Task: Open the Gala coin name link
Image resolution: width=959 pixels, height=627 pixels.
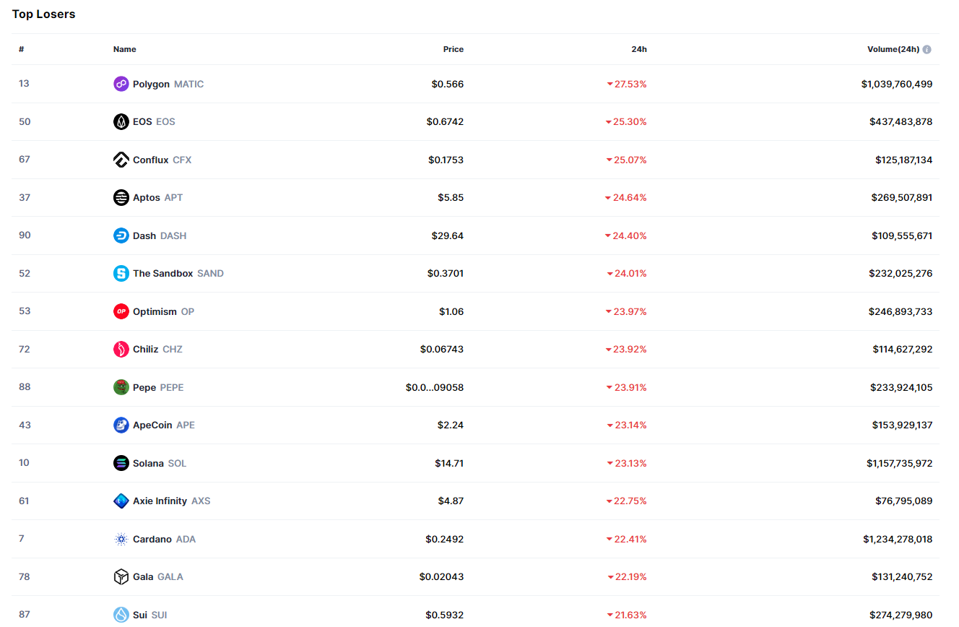Action: click(x=143, y=576)
